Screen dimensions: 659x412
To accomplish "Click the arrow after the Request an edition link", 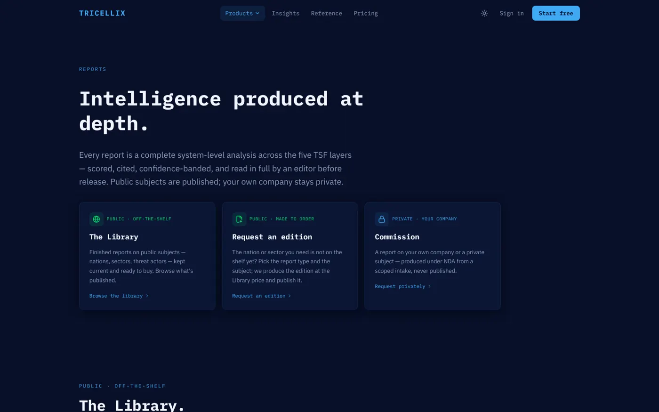I will 289,296.
